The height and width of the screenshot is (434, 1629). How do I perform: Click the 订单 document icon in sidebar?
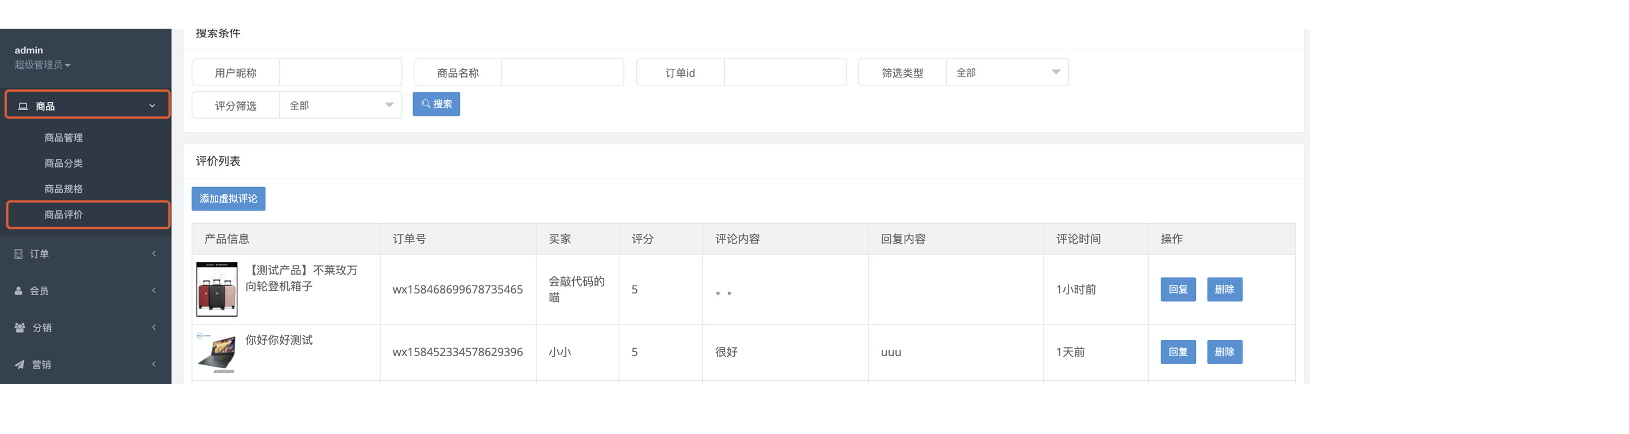click(18, 253)
